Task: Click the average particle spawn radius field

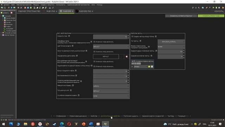Action: pos(170,52)
